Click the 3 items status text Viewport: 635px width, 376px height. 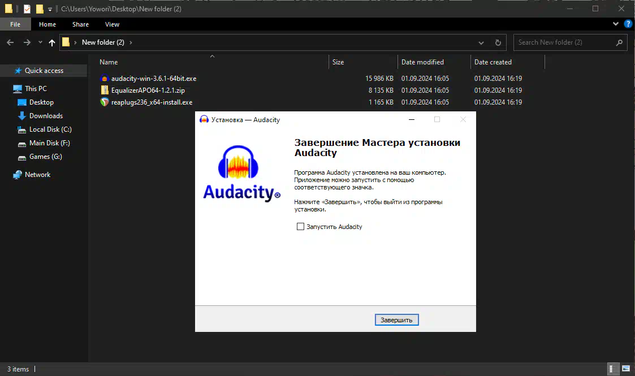18,369
